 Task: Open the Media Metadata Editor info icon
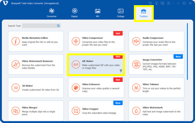pos(16,41)
